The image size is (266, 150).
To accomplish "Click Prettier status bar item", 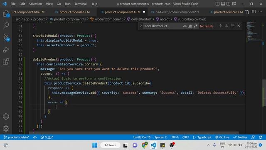I will [240, 137].
